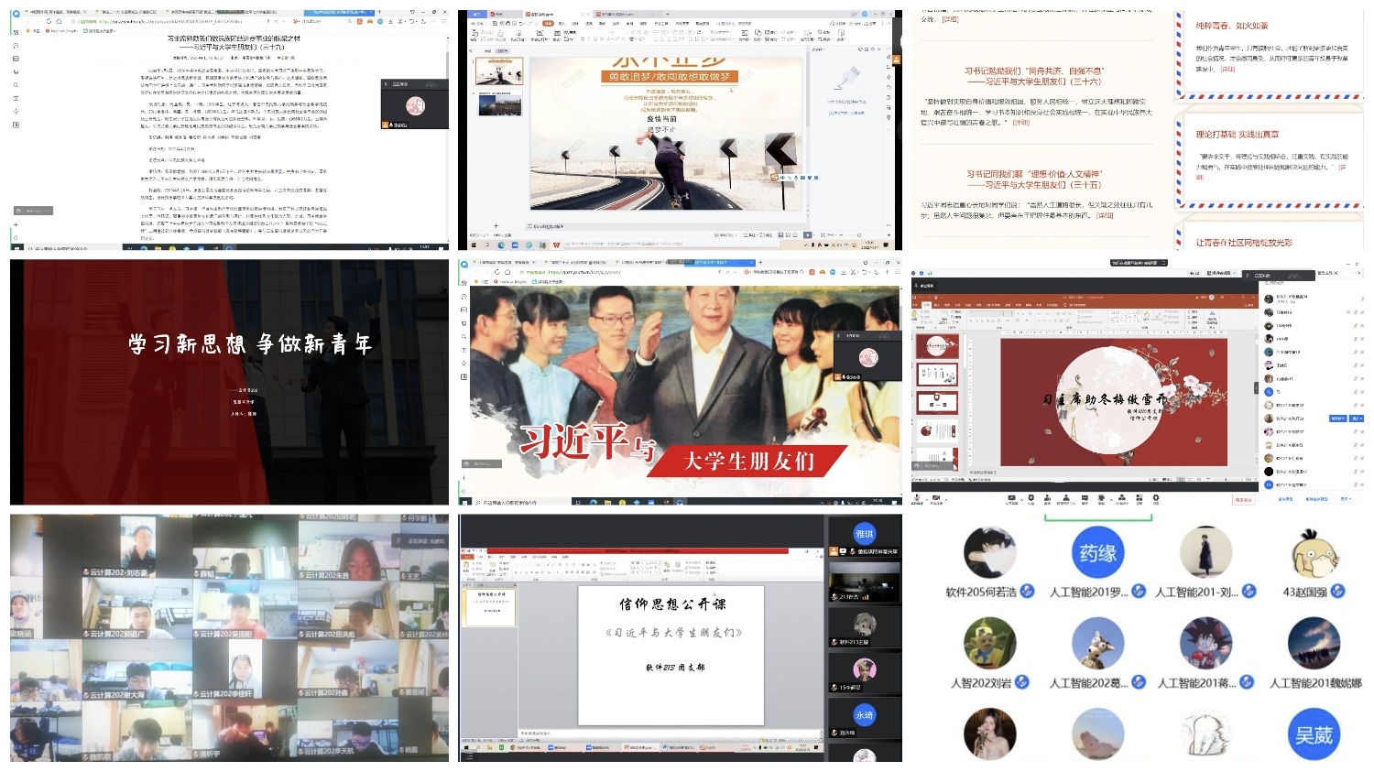Select the second slide thumbnail in WPS panel
1374x772 pixels.
point(499,104)
